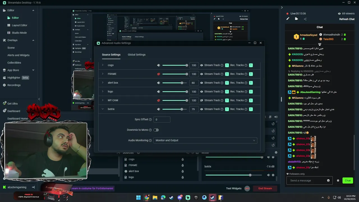Open Recordings in the sidebar

[14, 85]
